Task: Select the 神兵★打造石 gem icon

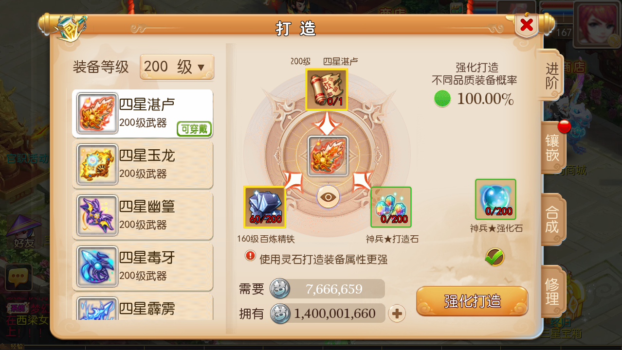Action: pos(391,207)
